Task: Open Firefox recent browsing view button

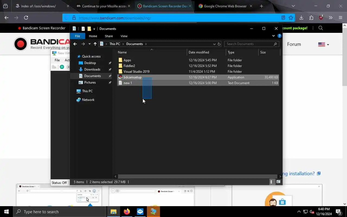Action: [x=5, y=6]
